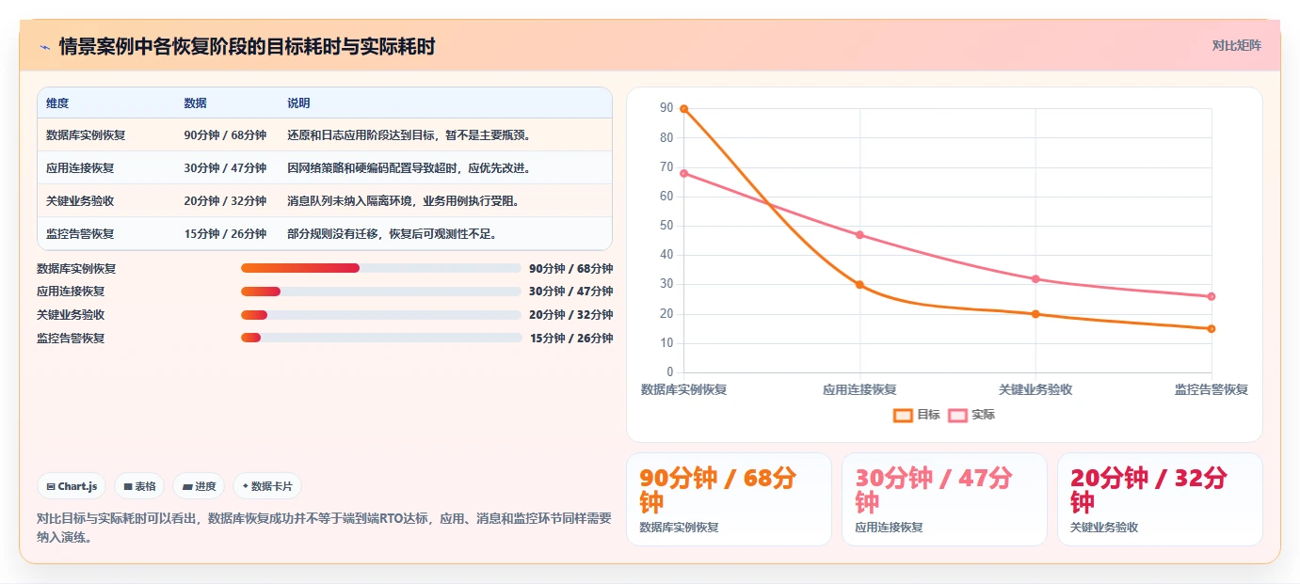The height and width of the screenshot is (584, 1300).
Task: Click table cell 监控告警恢复
Action: (80, 234)
